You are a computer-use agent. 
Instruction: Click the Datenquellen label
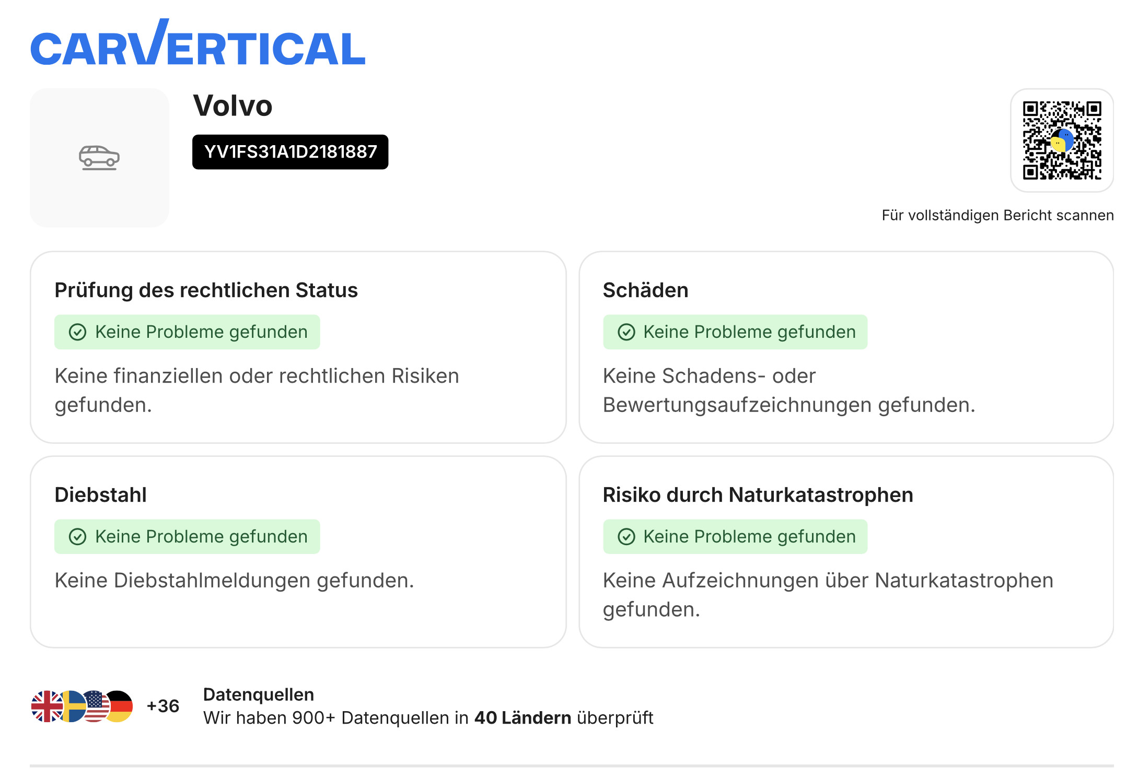click(x=258, y=694)
